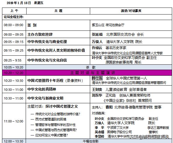Click 儿童读经教育 全球首倡者 text
Screen dimensions: 173x143
tap(126, 90)
